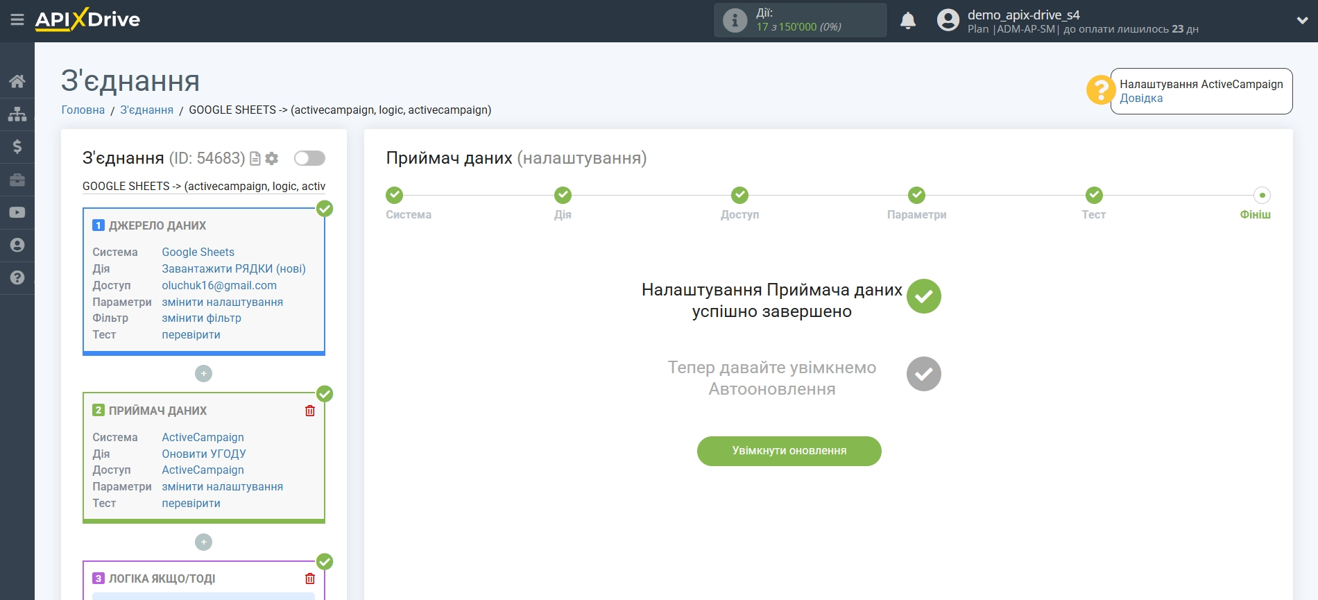Image resolution: width=1318 pixels, height=600 pixels.
Task: Open Оновити УГОДУ action link
Action: point(204,454)
